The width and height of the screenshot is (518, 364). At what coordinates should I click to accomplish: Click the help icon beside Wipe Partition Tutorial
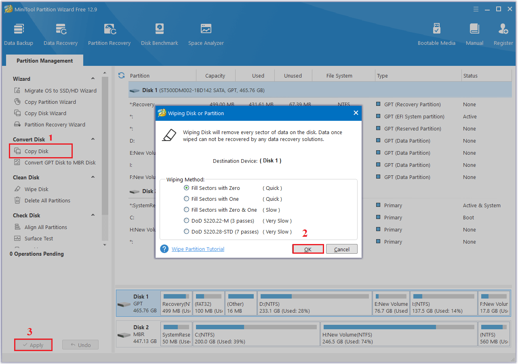[164, 249]
